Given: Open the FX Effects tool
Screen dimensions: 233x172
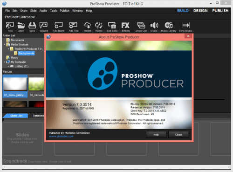Looking at the screenshot, I should point(126,27).
